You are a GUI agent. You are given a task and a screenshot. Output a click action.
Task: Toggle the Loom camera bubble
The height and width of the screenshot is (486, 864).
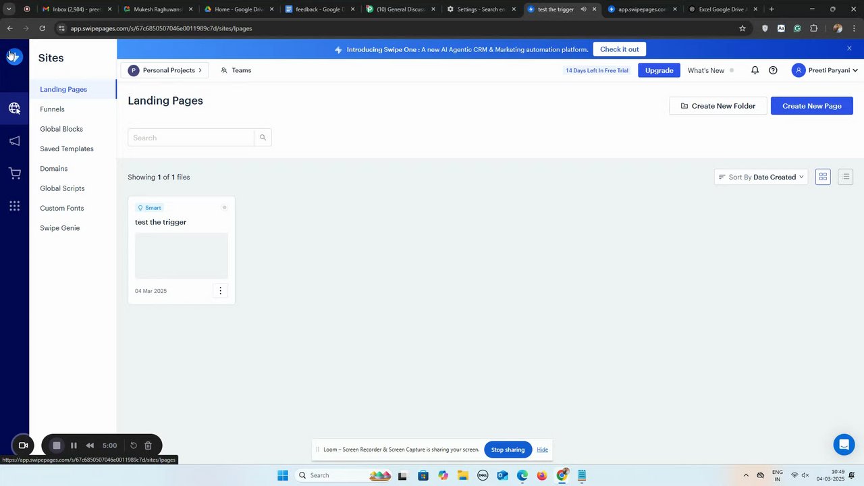tap(23, 446)
